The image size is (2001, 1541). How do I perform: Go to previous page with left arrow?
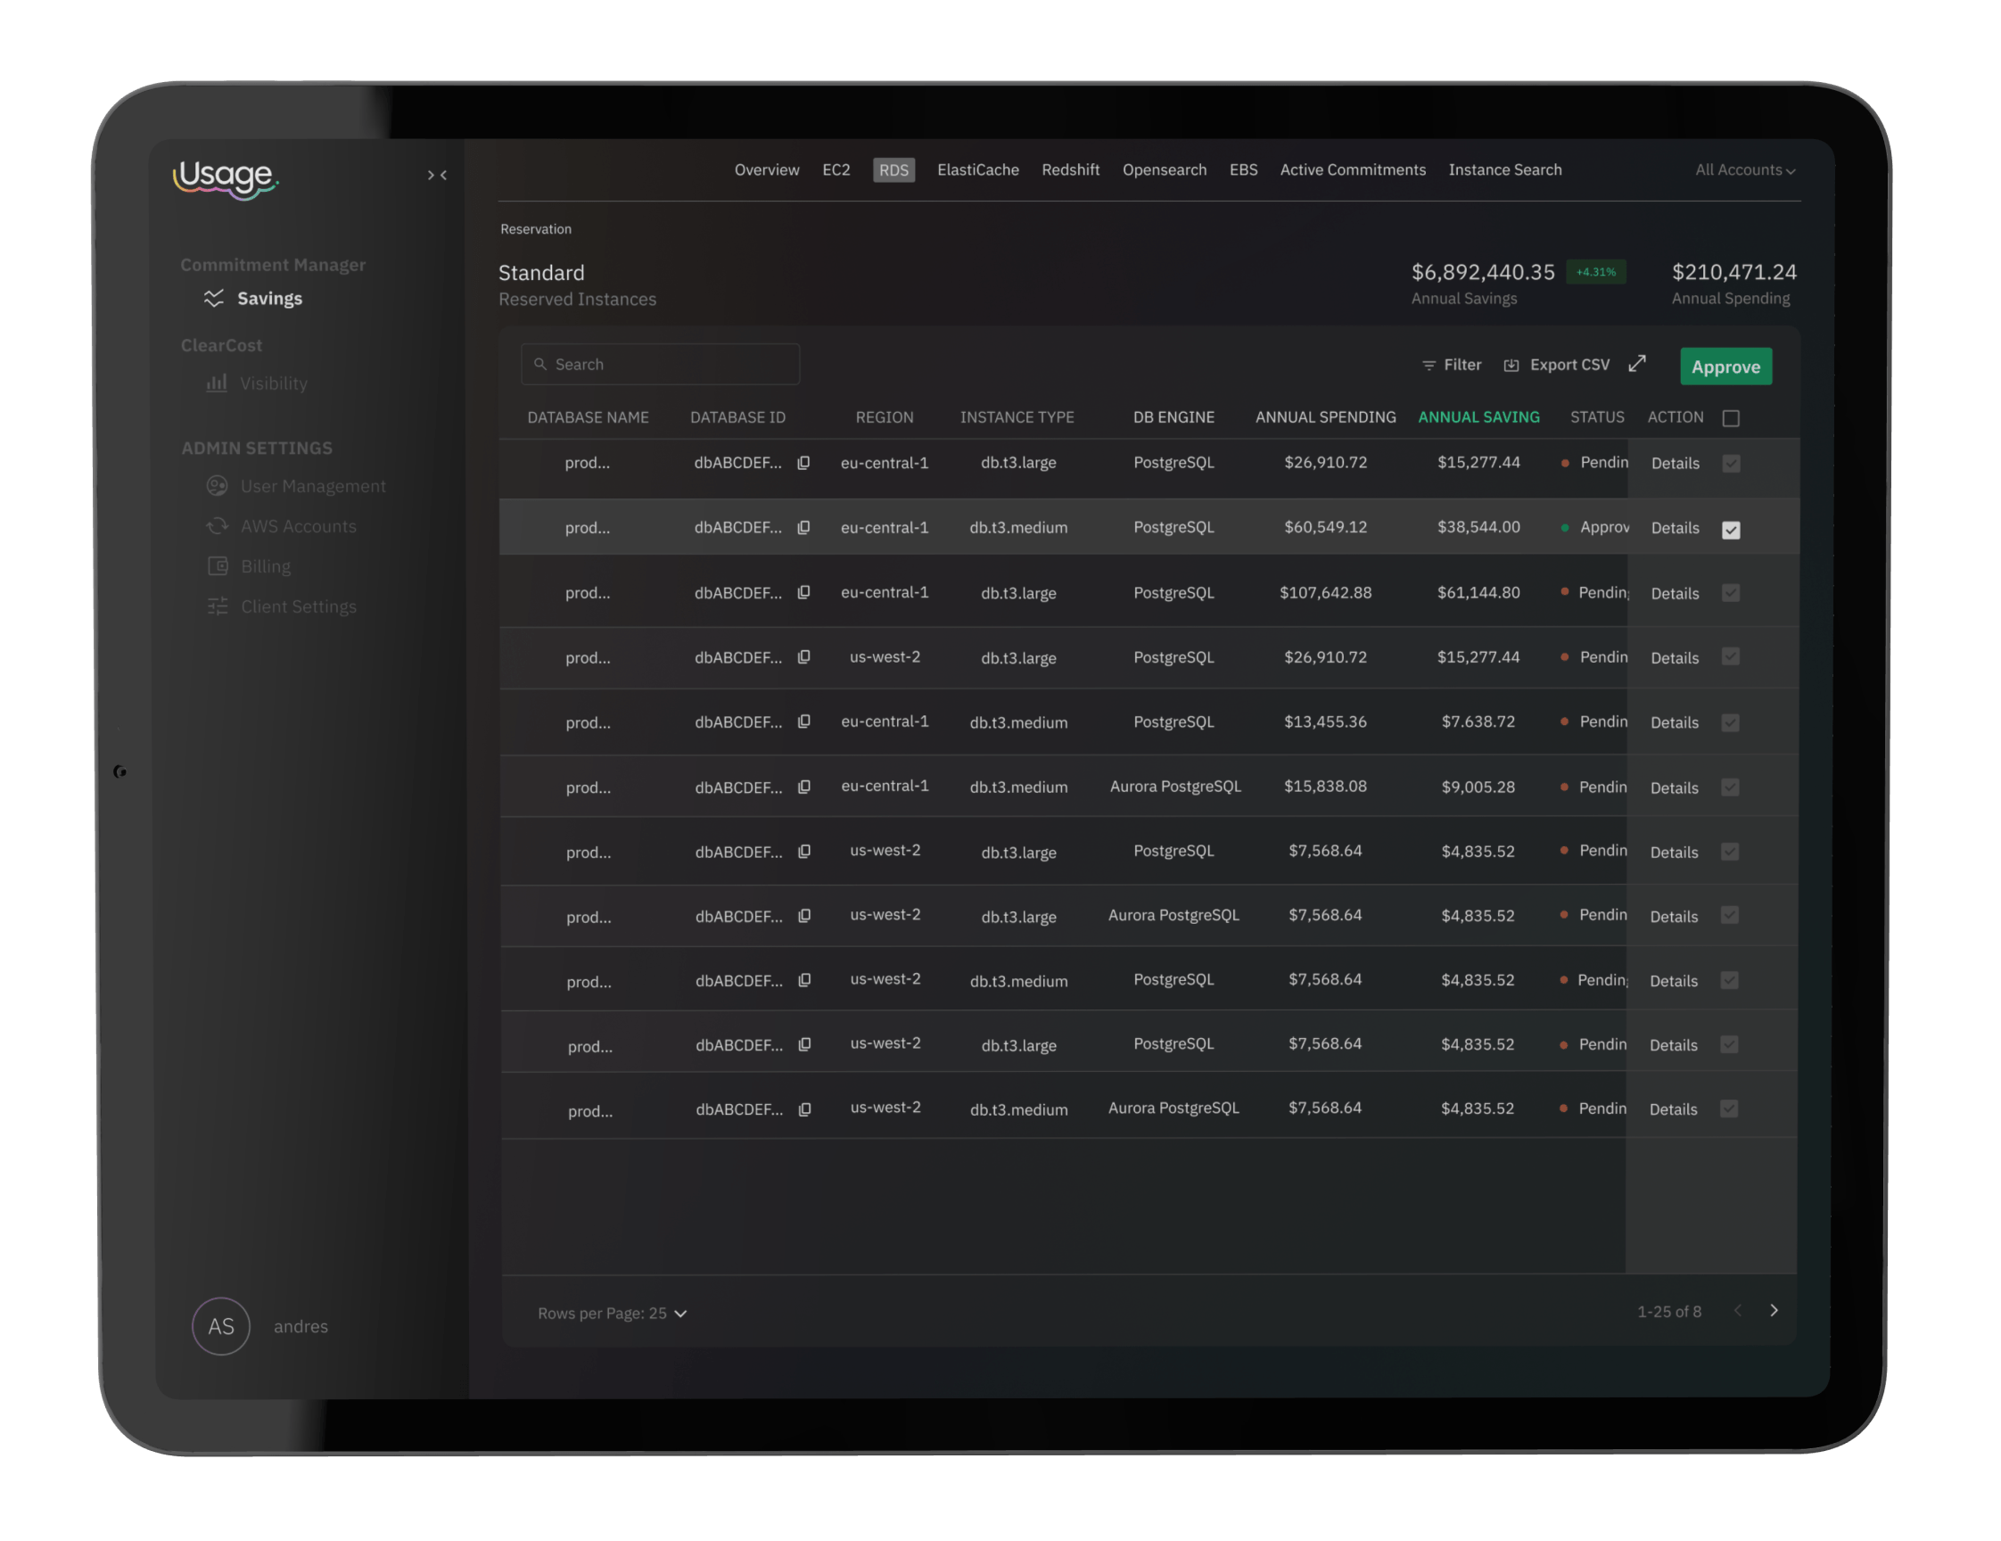point(1737,1310)
